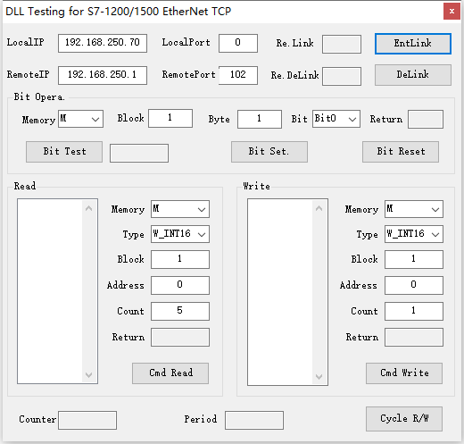Execute Cmd Write

404,373
